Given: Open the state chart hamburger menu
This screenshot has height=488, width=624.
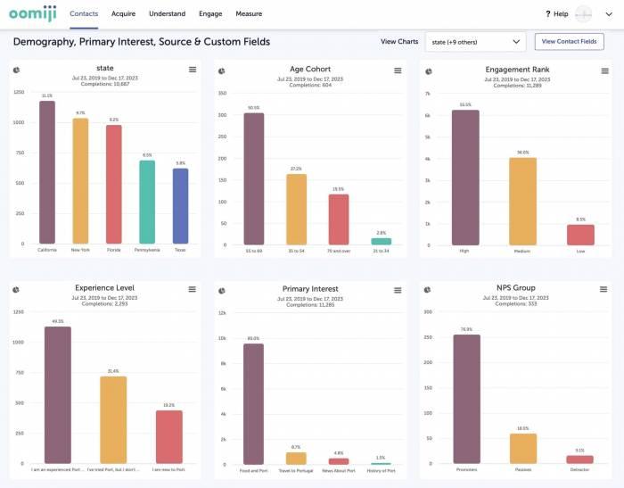Looking at the screenshot, I should [193, 70].
